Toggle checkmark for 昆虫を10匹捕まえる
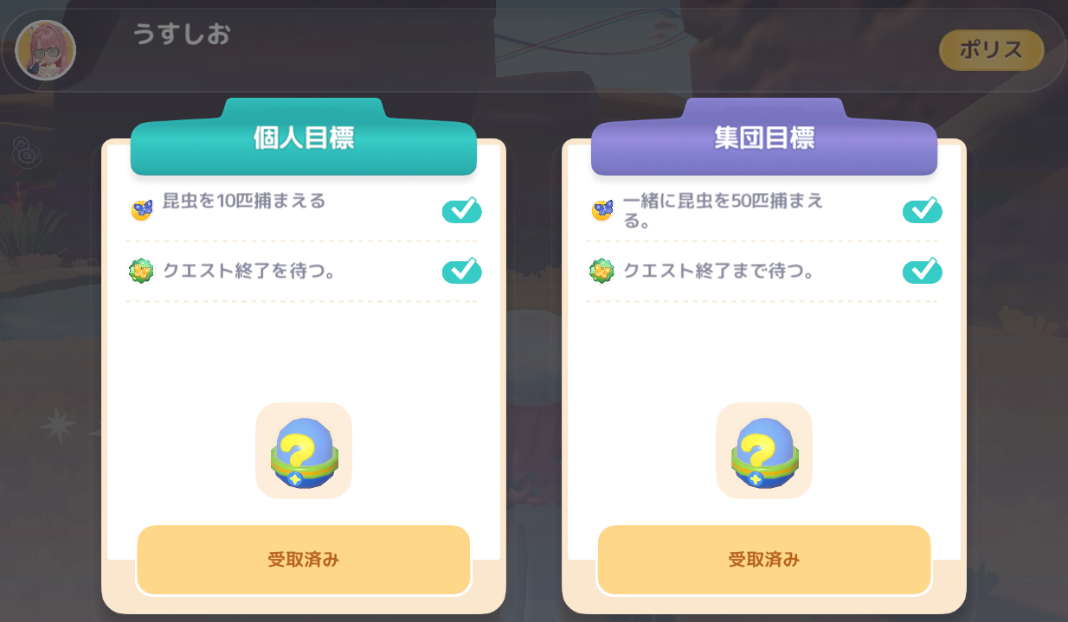 click(x=462, y=210)
